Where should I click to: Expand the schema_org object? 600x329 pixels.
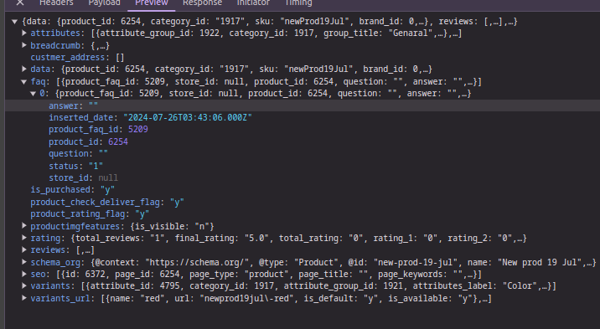click(24, 263)
